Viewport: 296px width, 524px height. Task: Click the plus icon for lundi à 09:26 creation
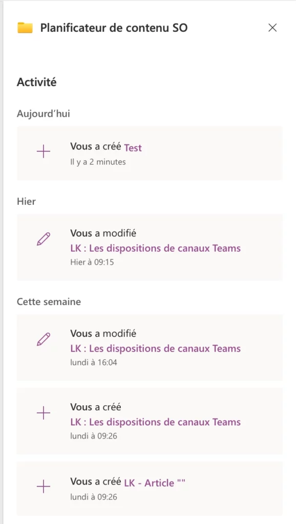[x=44, y=412]
